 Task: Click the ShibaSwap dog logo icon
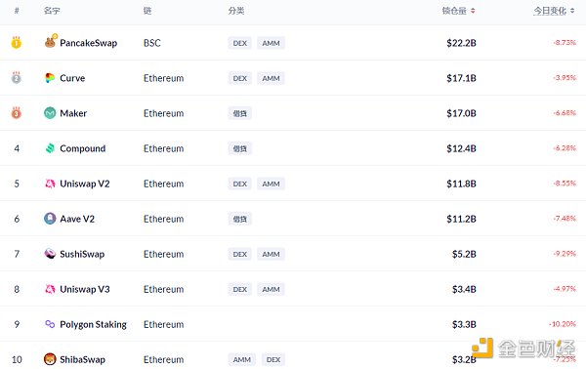point(50,359)
